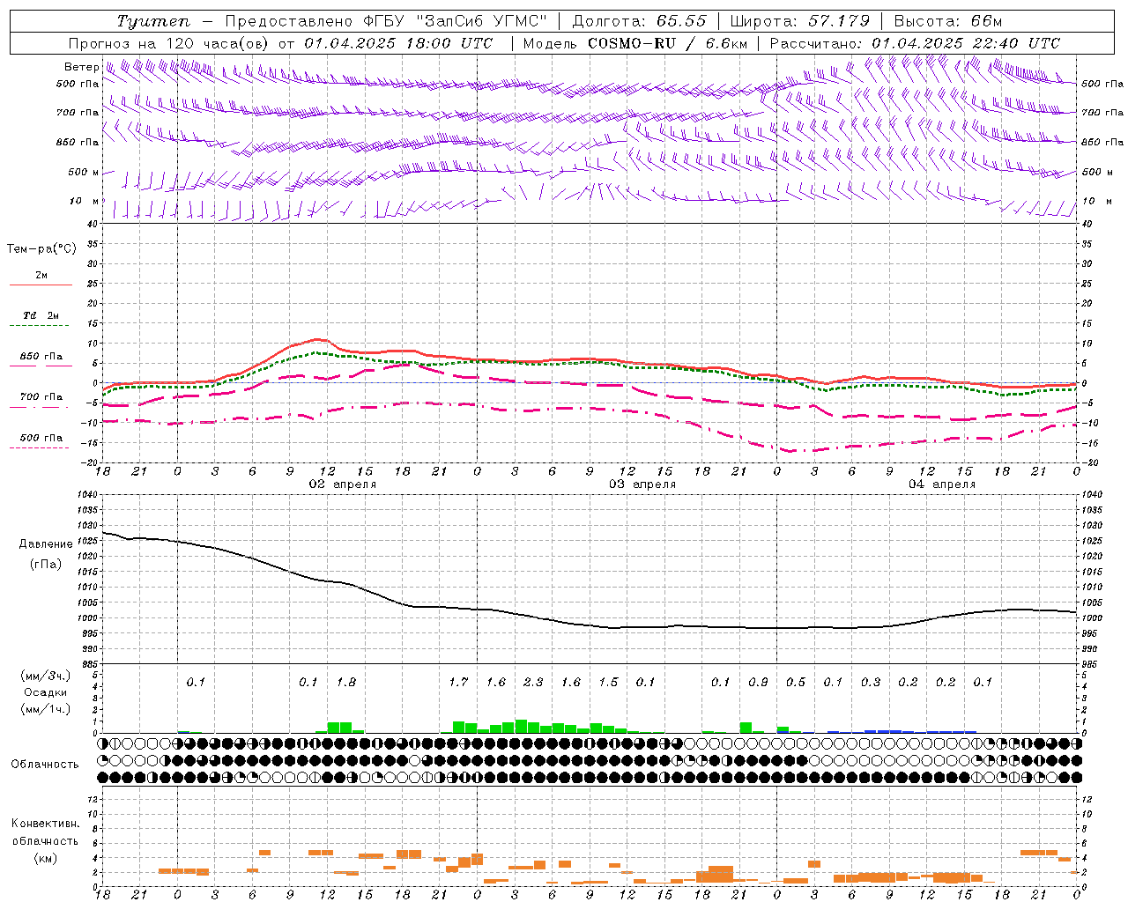Select the "Прогноз на 120 часа(ов)" forecast text
1128x902 pixels.
point(168,43)
